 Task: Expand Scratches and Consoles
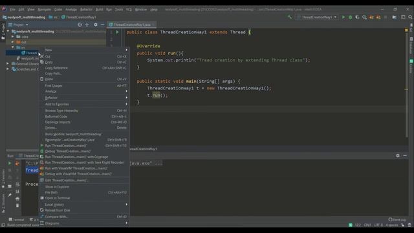tap(8, 69)
